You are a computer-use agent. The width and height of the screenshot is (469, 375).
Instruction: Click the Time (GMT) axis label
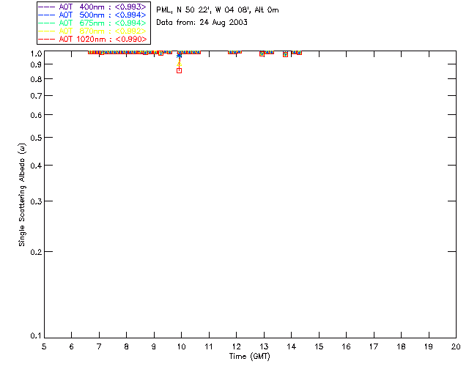tap(250, 357)
